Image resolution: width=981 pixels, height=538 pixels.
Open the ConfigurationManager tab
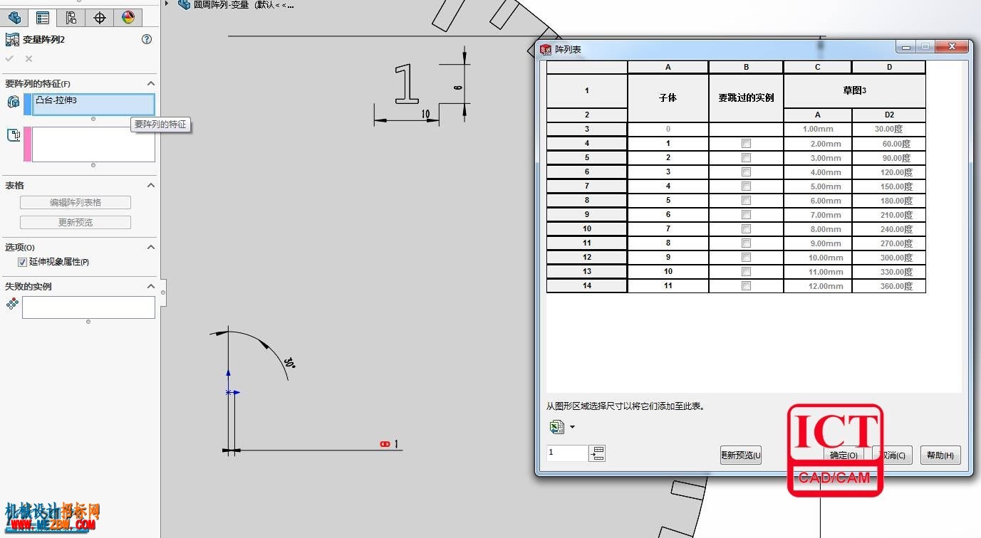(x=71, y=18)
